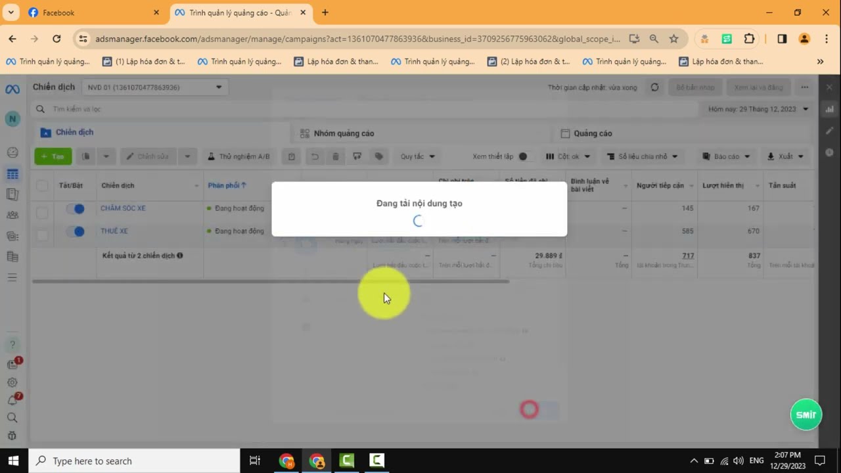The width and height of the screenshot is (841, 473).
Task: Click the green Tạo create button
Action: [53, 156]
